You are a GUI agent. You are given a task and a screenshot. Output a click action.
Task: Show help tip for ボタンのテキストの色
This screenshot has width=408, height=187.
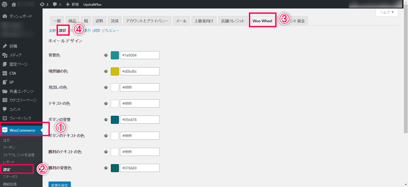(x=106, y=136)
